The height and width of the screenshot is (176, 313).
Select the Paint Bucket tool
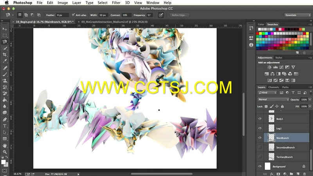[5, 100]
